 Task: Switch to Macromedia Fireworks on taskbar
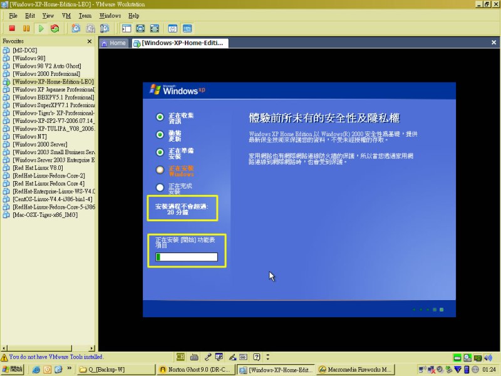coord(356,370)
